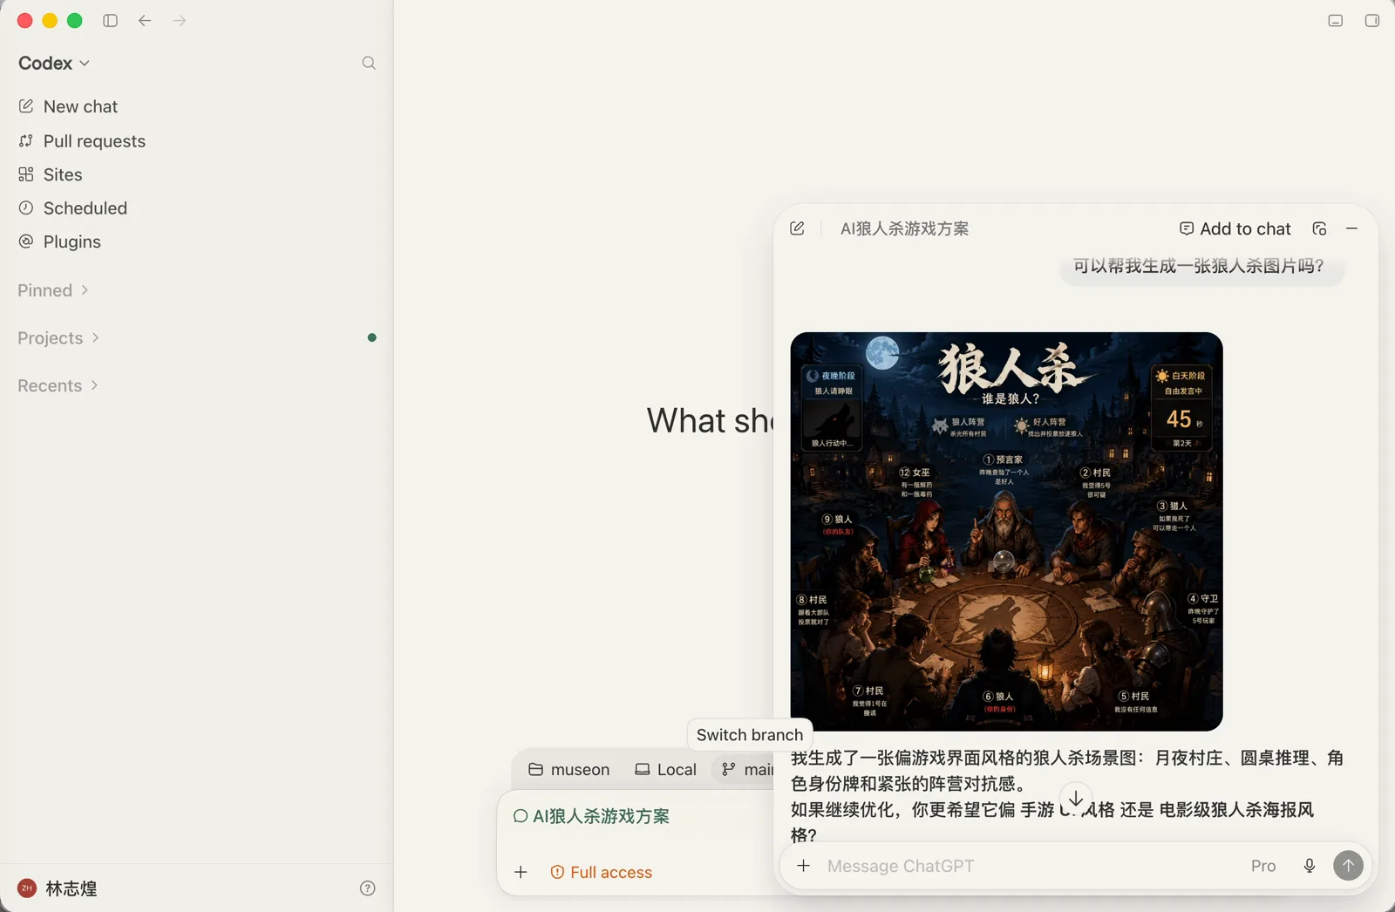Click the bottom panel toggle icon at top right
This screenshot has height=912, width=1395.
(1335, 20)
